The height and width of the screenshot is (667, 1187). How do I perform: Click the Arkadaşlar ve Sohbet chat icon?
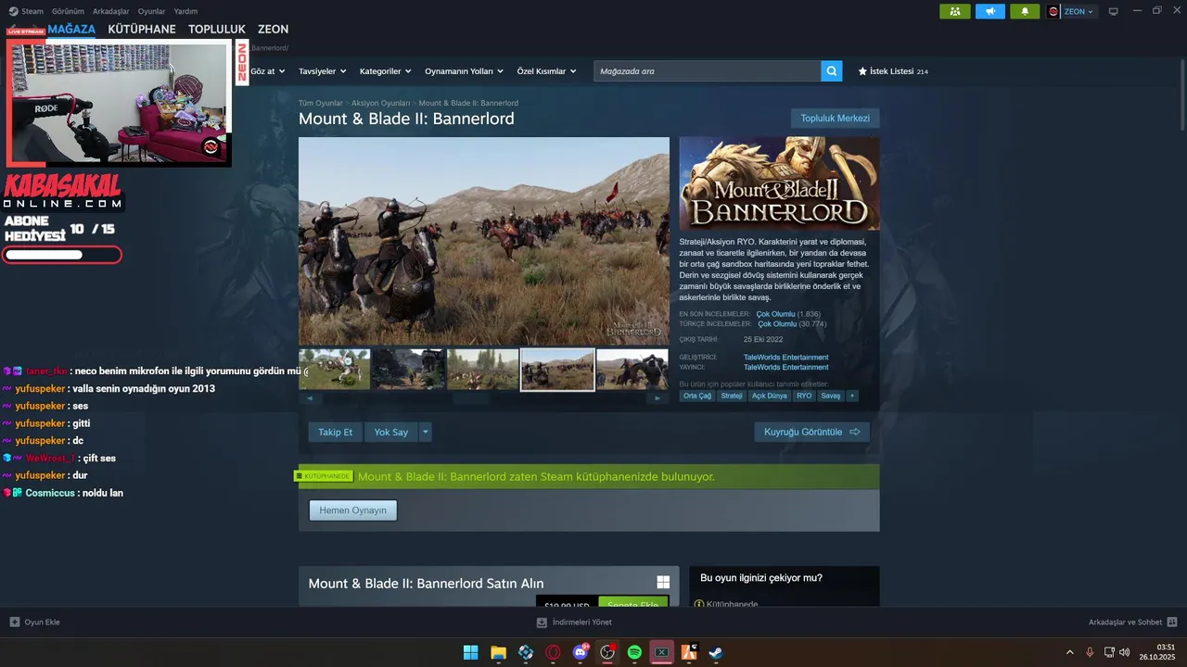[x=1172, y=622]
